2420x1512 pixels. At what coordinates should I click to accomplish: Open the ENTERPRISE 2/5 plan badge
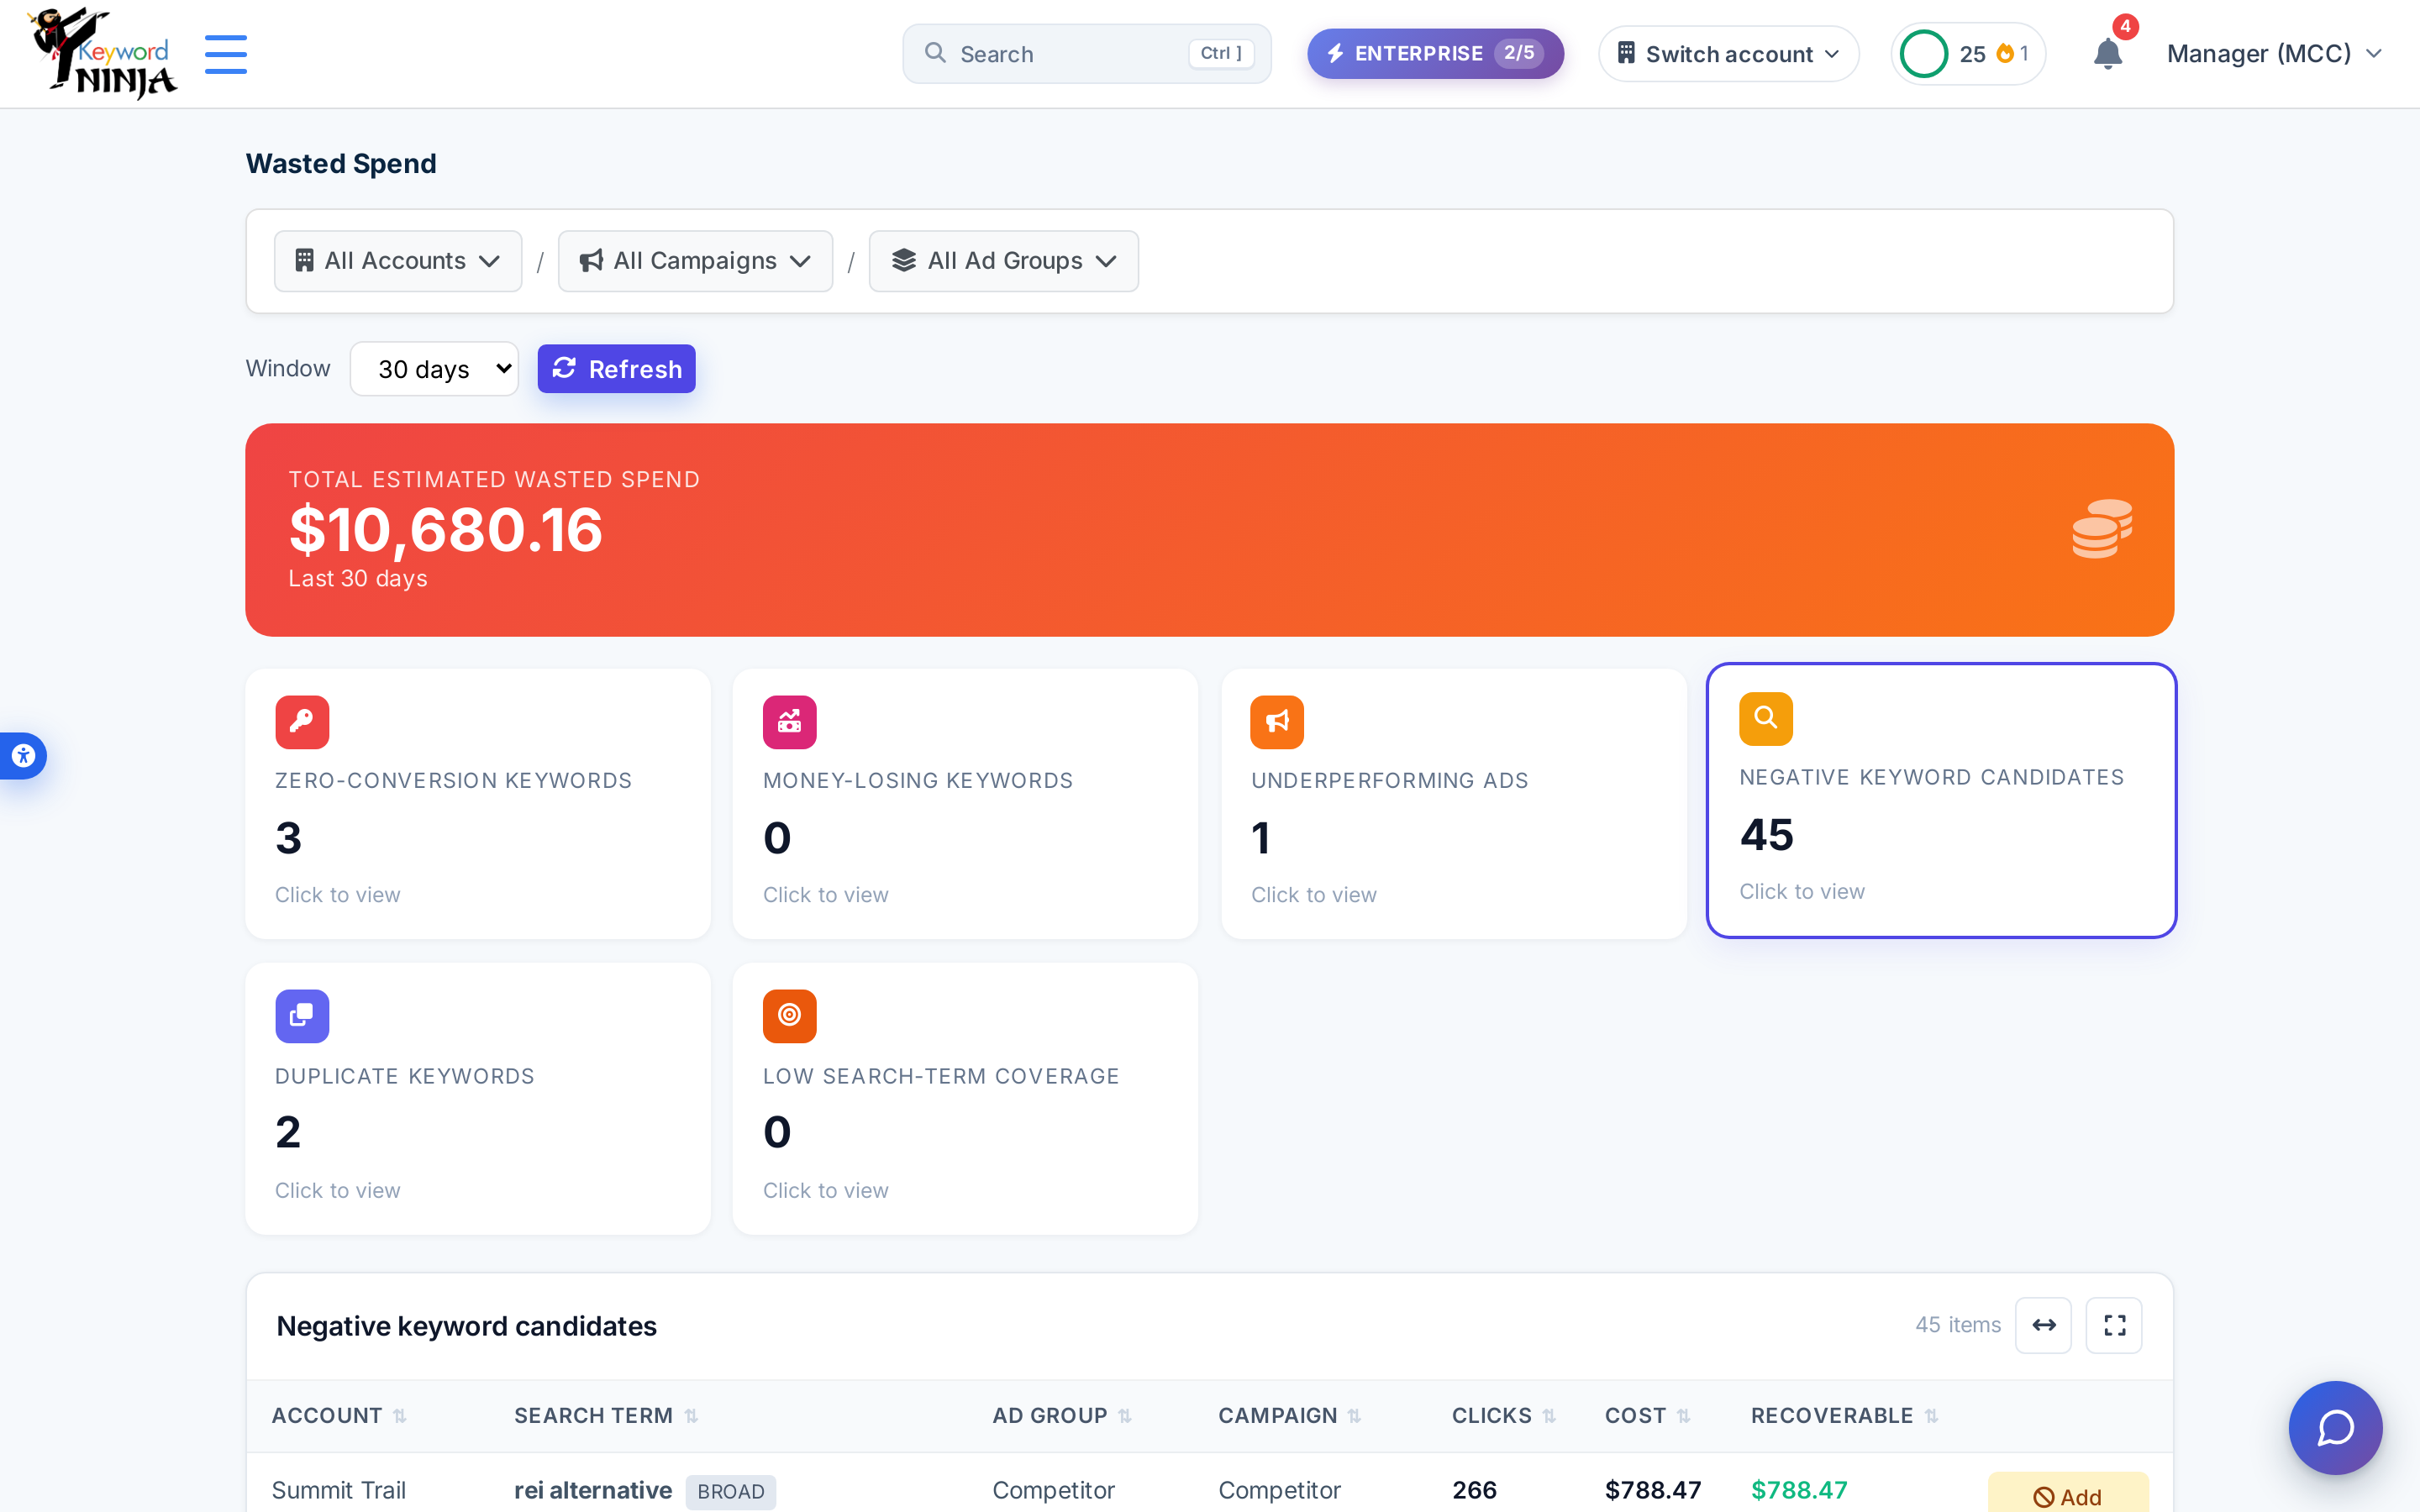pos(1435,54)
